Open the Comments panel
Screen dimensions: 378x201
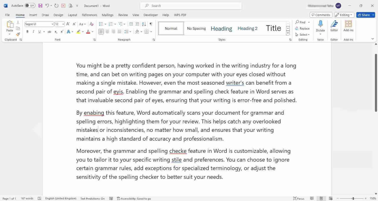(321, 15)
